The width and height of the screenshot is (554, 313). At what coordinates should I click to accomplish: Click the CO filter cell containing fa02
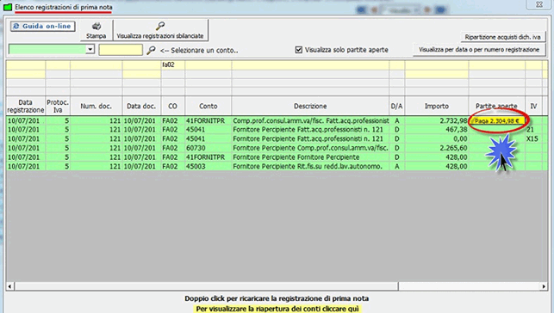(x=173, y=64)
